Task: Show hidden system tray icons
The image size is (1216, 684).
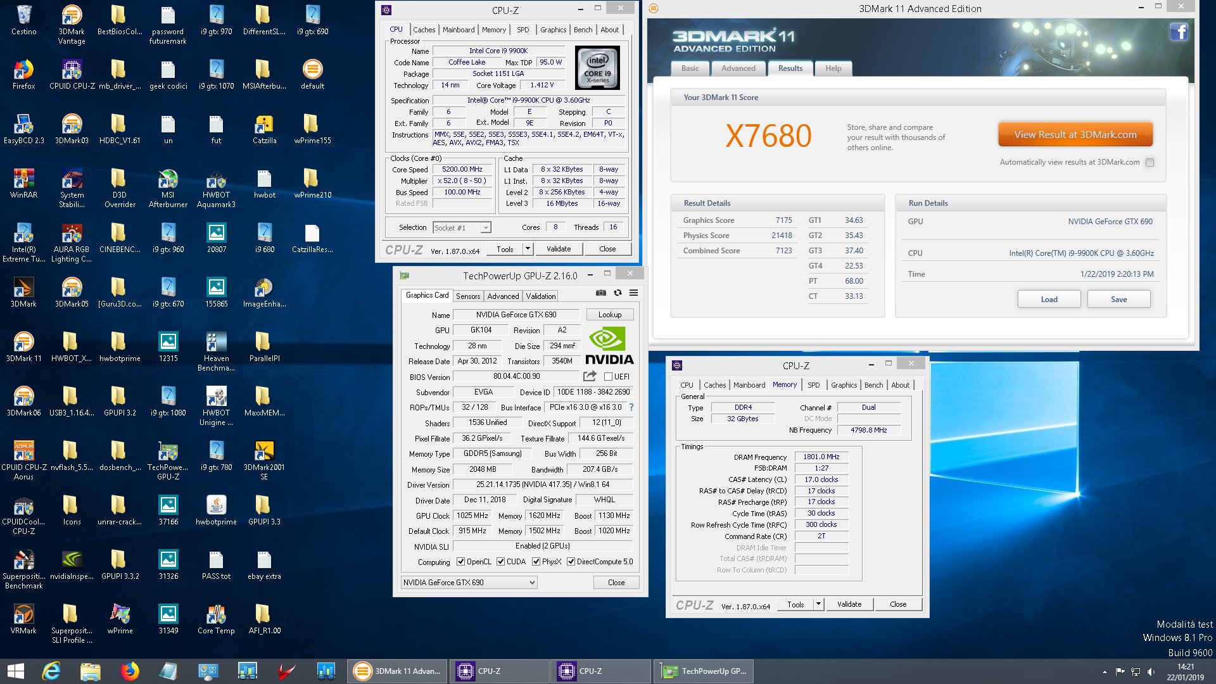Action: (1105, 671)
